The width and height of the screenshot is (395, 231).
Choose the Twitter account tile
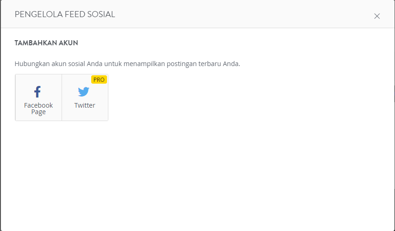click(x=85, y=97)
